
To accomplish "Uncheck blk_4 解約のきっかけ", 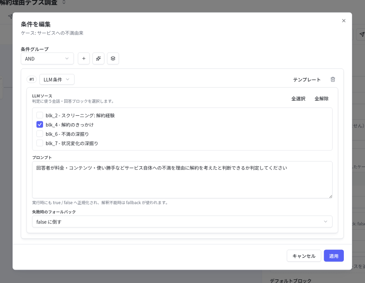I will coord(40,124).
